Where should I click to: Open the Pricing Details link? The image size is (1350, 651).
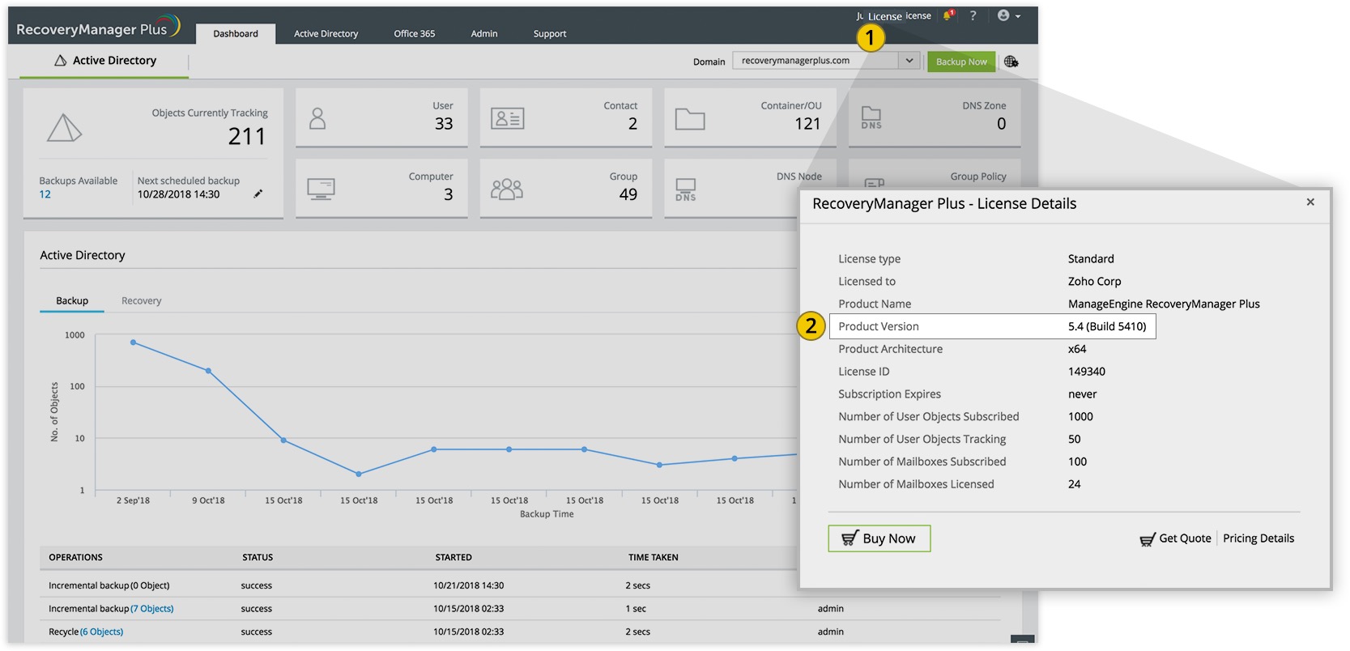1258,538
